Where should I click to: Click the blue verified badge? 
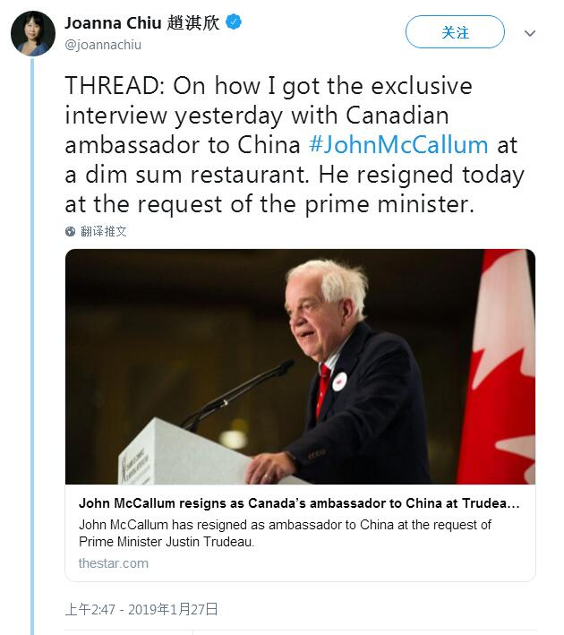tap(233, 22)
